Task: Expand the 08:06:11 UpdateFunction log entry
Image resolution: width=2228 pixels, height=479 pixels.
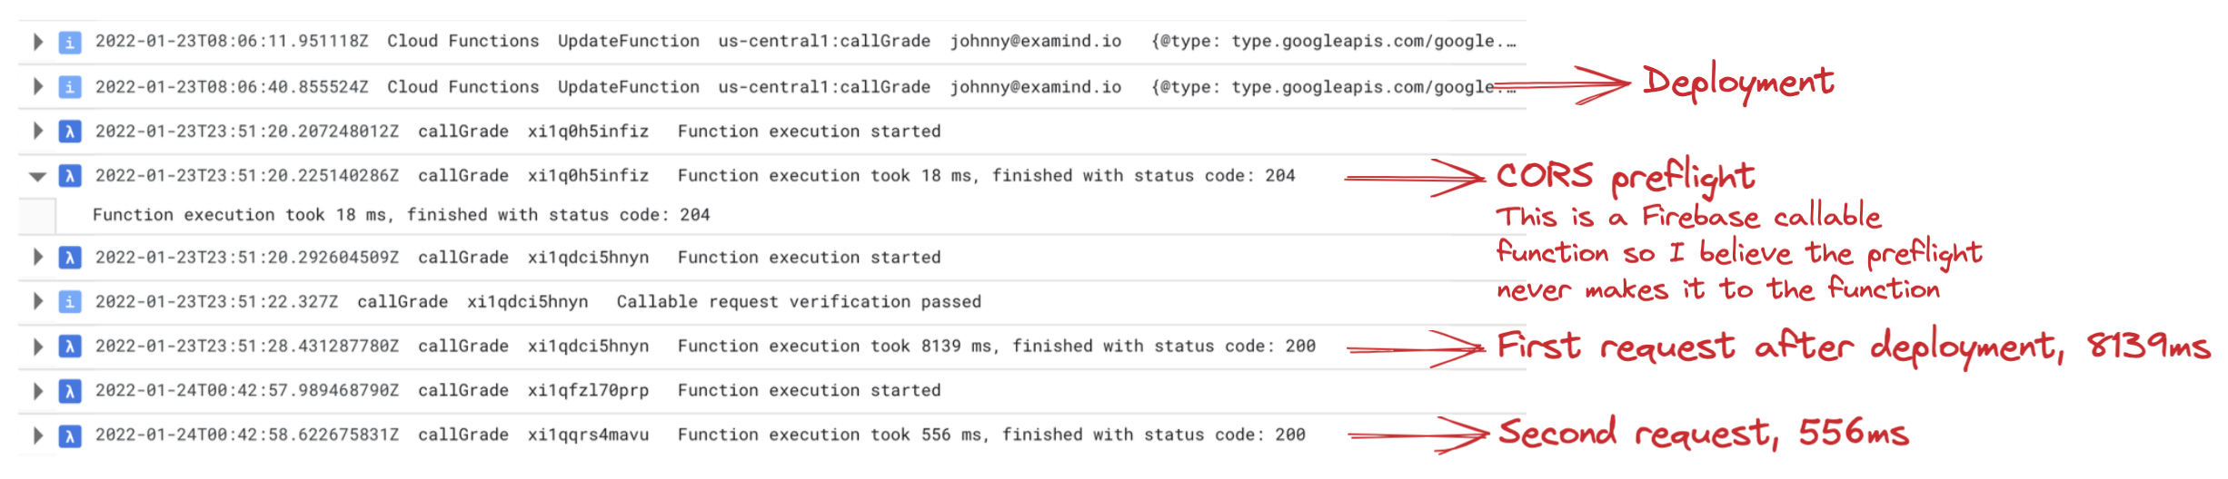Action: pyautogui.click(x=37, y=42)
